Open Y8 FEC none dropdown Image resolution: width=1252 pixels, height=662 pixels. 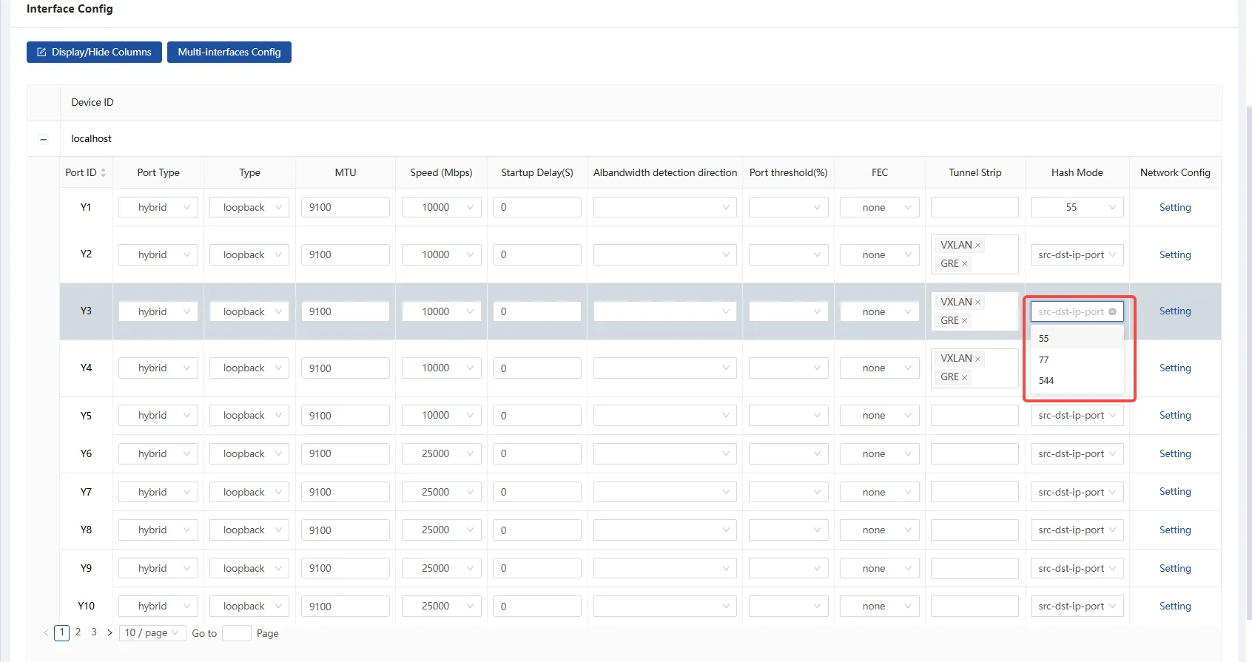pos(880,530)
